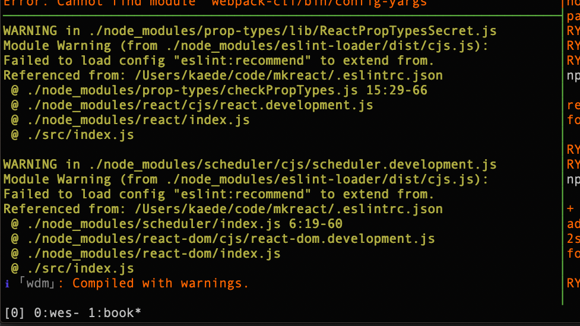Click the tmux session indicator [0]
Screen dimensions: 580x326
[x=14, y=313]
